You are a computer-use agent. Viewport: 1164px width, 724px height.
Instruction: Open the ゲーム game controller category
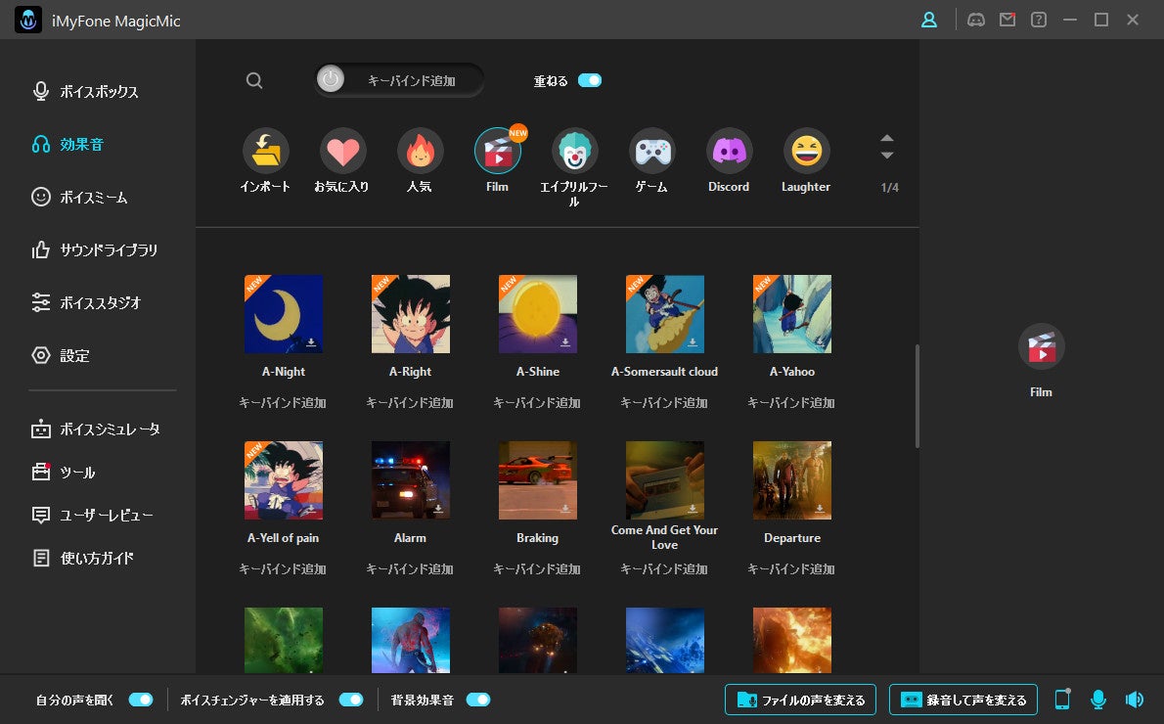click(x=651, y=152)
